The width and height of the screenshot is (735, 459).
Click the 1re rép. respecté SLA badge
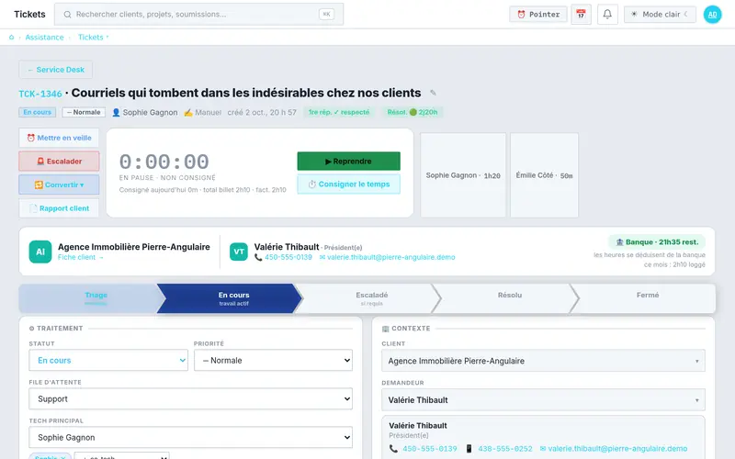pos(339,112)
